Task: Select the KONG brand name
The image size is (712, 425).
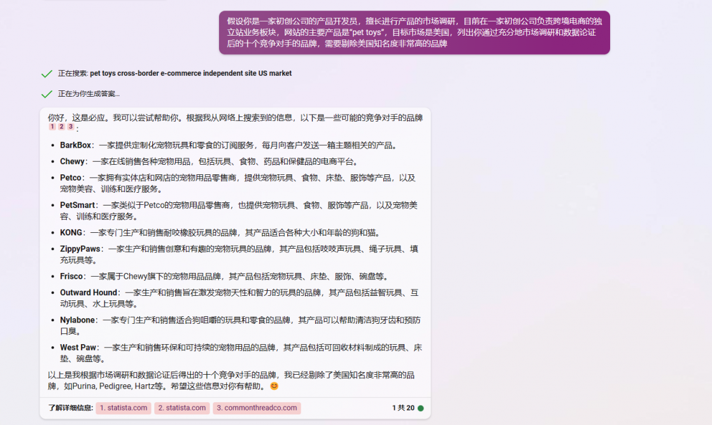Action: pyautogui.click(x=71, y=233)
